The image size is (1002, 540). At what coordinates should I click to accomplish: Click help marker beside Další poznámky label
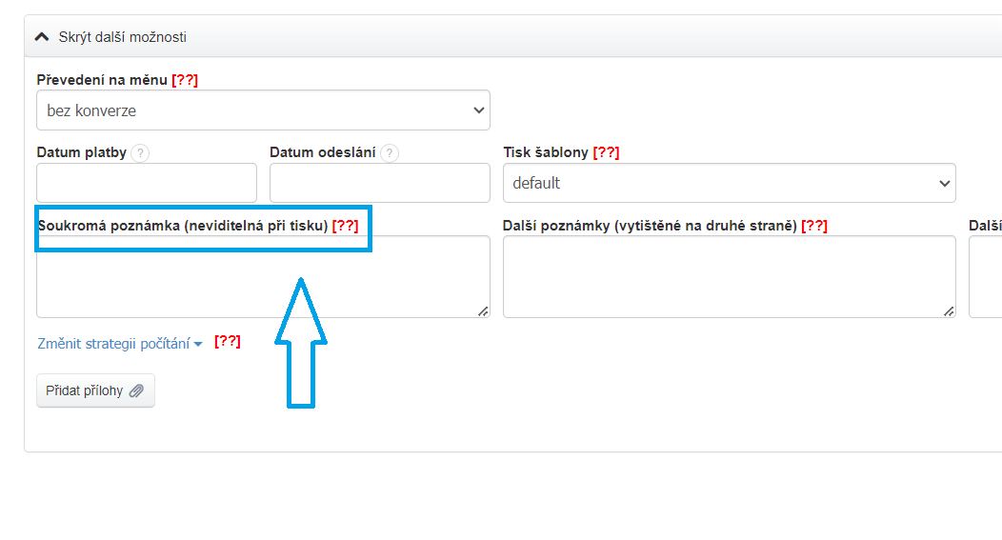click(814, 226)
